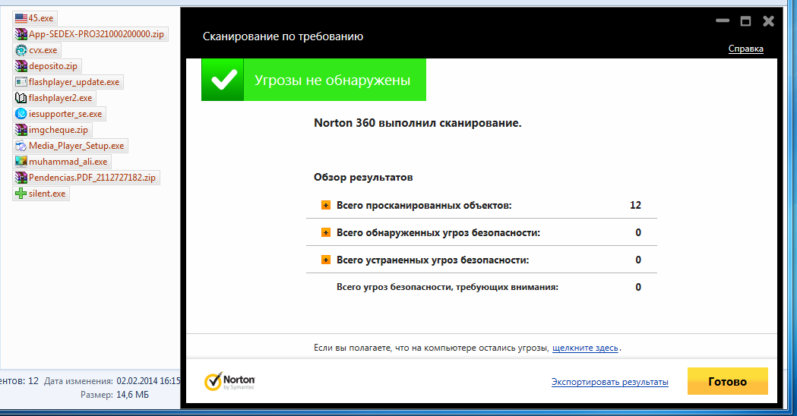Select file name cvx.exe

pyautogui.click(x=43, y=50)
